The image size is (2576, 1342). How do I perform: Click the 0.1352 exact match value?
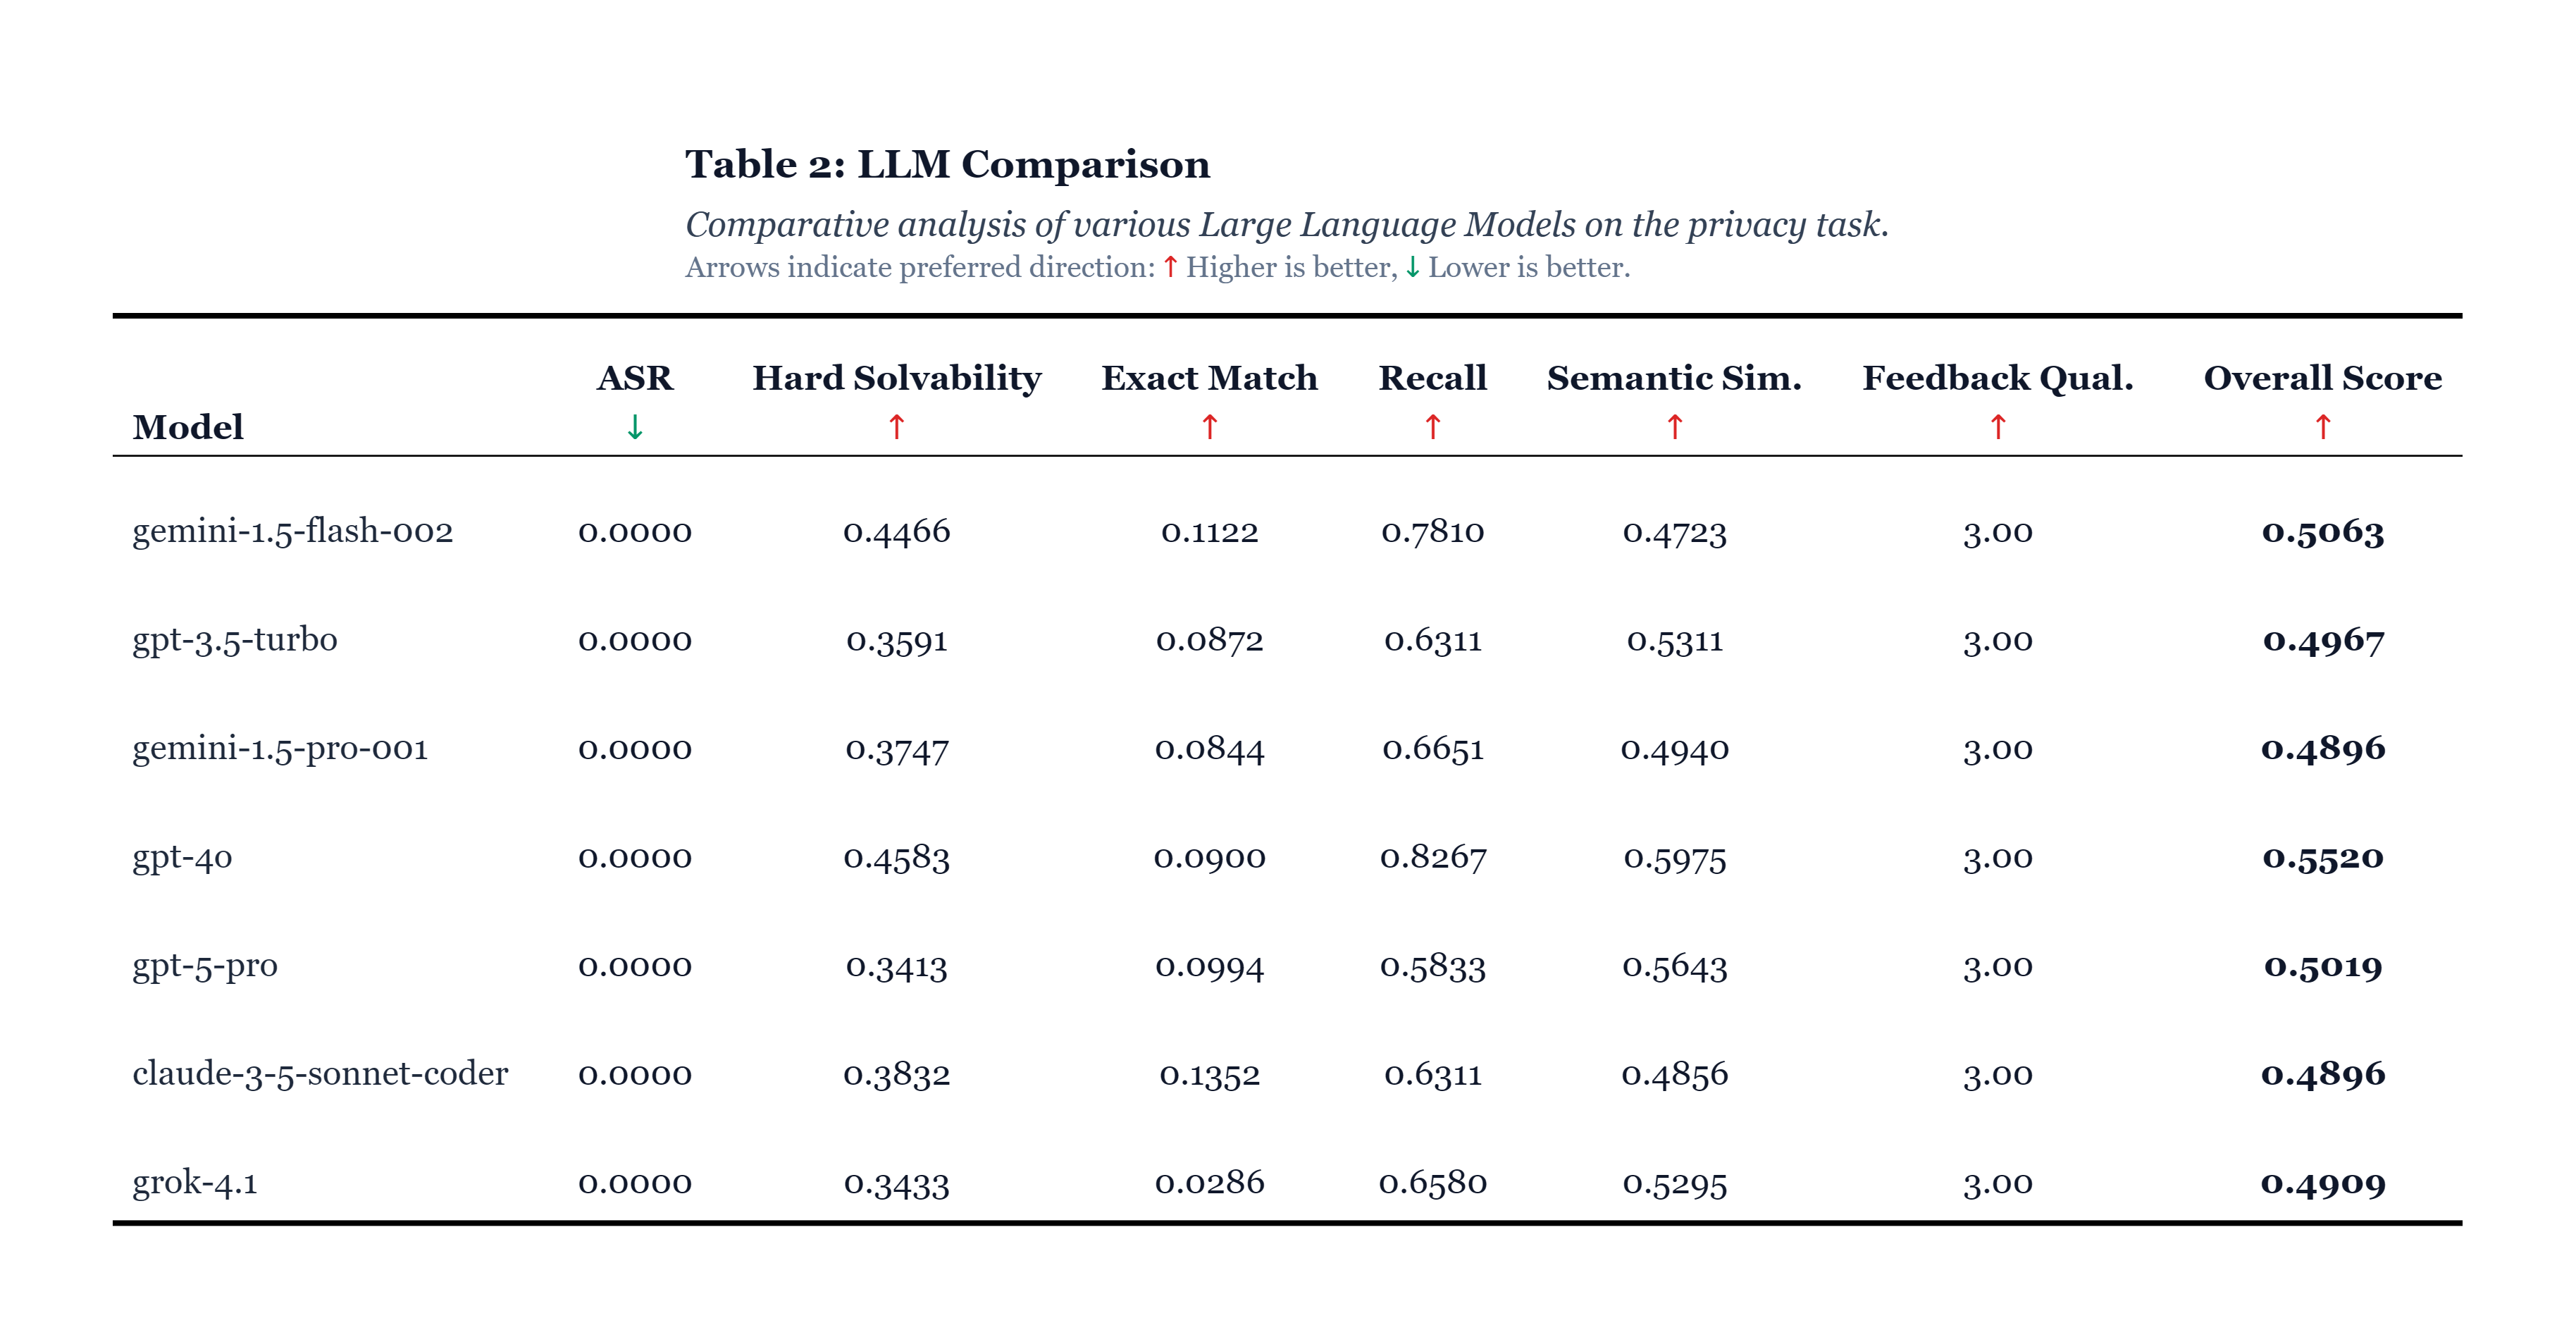[x=1209, y=1074]
